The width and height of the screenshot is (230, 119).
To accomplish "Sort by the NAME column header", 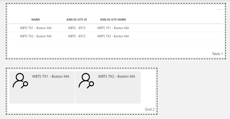I will pos(36,20).
